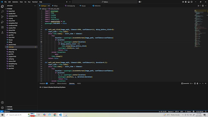This screenshot has height=117, width=208.
Task: Toggle the primary side bar visibility
Action: [186, 2]
